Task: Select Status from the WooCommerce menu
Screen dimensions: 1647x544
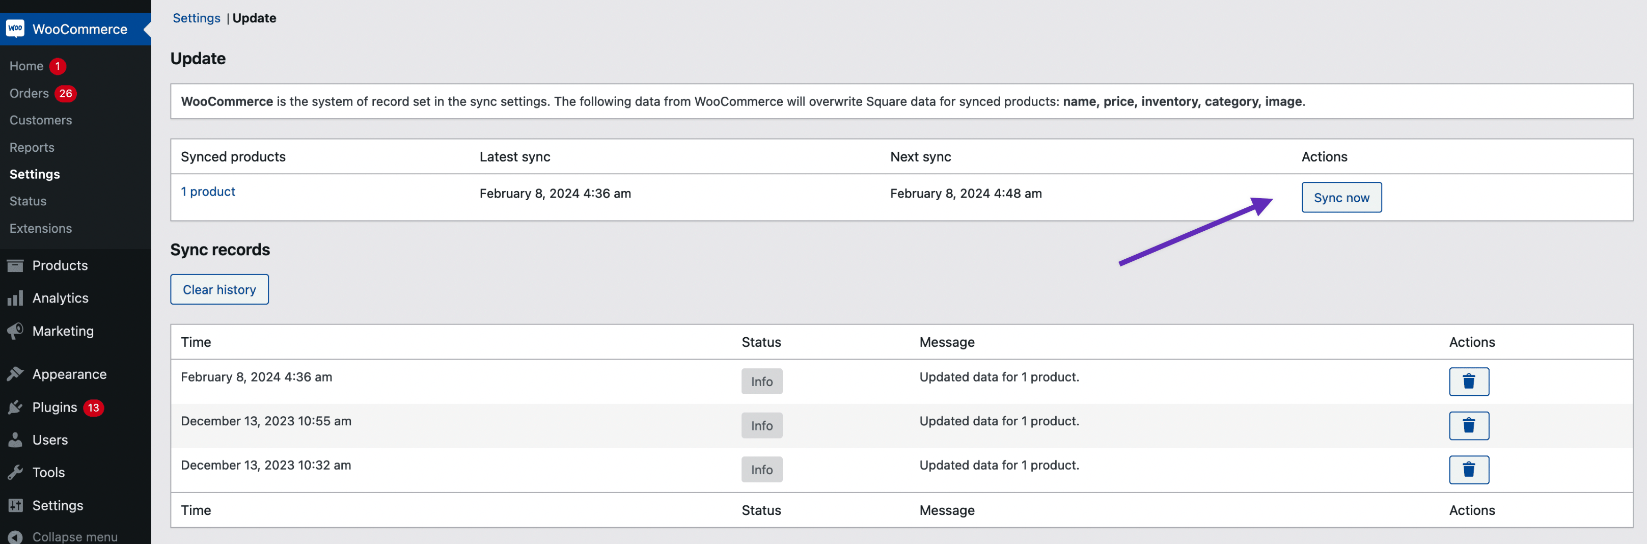Action: [28, 201]
